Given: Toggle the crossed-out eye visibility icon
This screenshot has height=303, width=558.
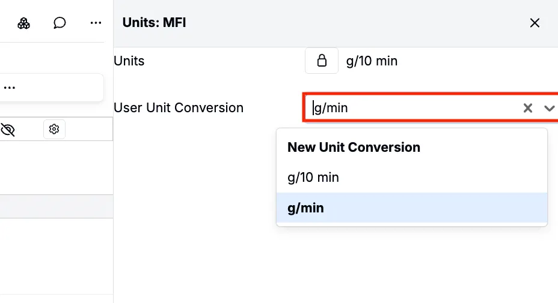Looking at the screenshot, I should 8,129.
